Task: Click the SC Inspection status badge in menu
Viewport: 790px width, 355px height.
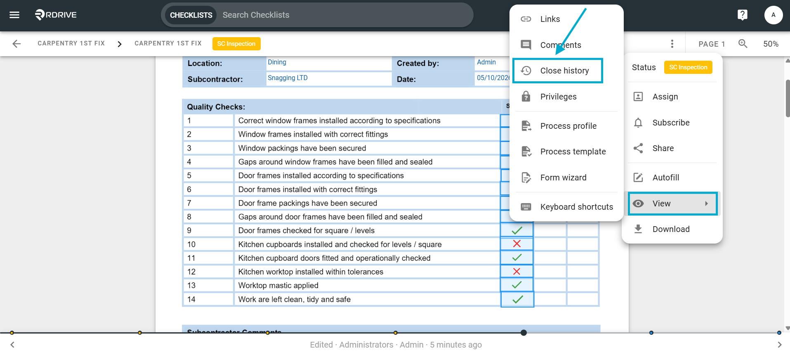Action: pos(688,67)
